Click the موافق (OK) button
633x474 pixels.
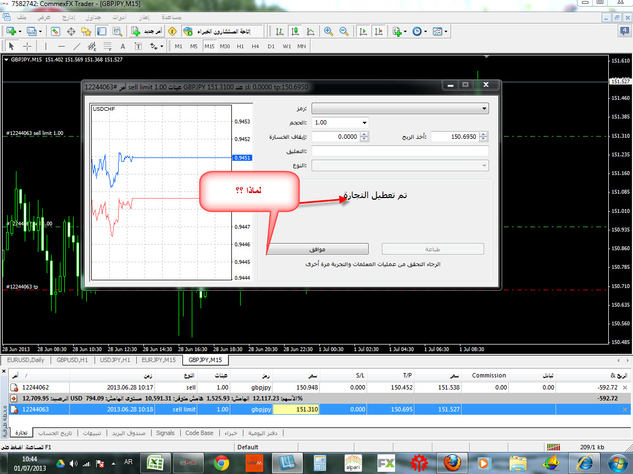click(317, 249)
